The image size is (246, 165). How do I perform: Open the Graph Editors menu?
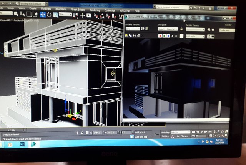78,10
